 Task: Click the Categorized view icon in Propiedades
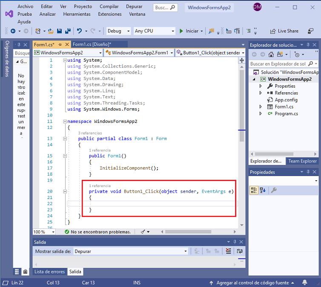(254, 190)
